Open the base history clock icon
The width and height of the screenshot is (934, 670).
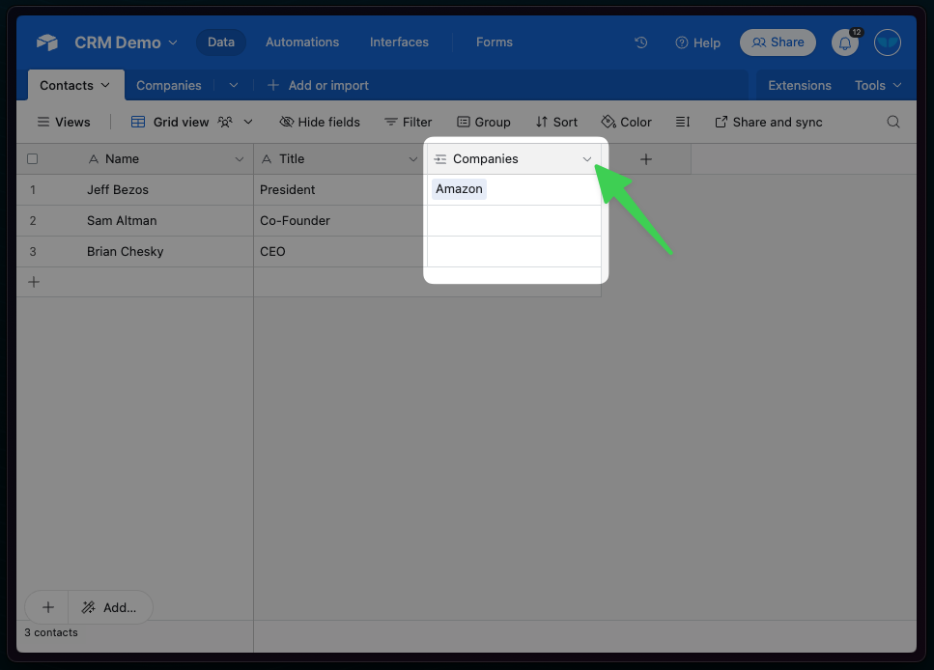click(641, 42)
